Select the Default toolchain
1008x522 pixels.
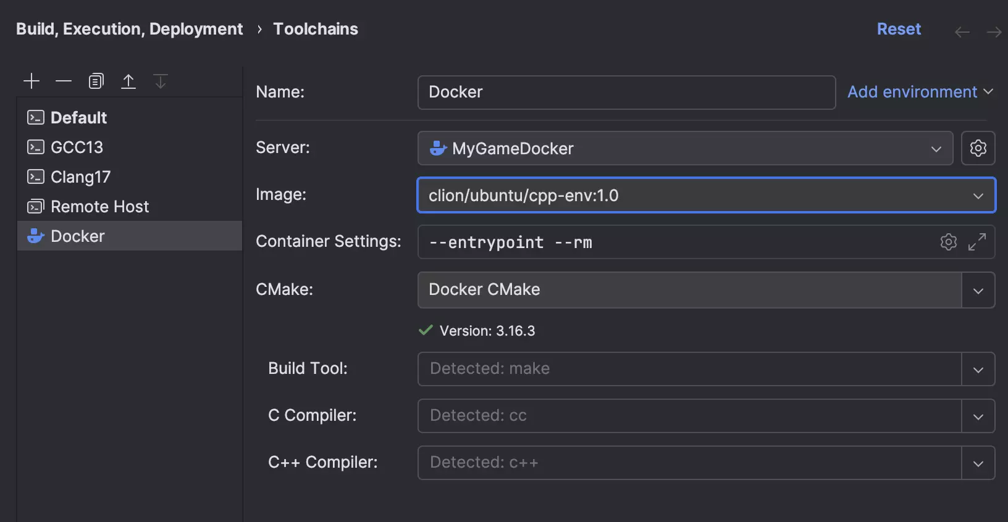78,117
